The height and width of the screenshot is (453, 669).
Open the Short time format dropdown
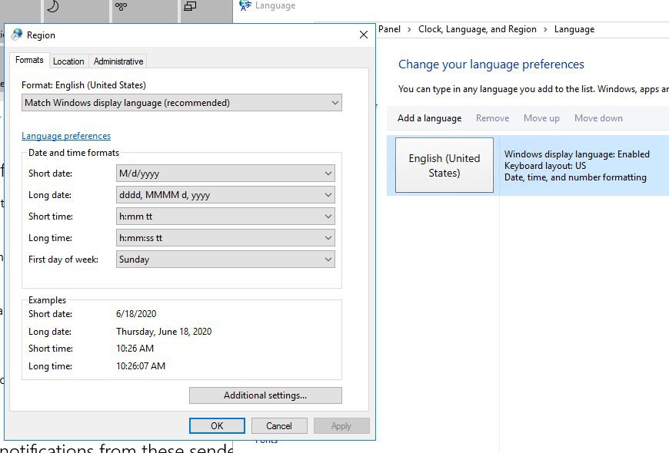point(225,217)
